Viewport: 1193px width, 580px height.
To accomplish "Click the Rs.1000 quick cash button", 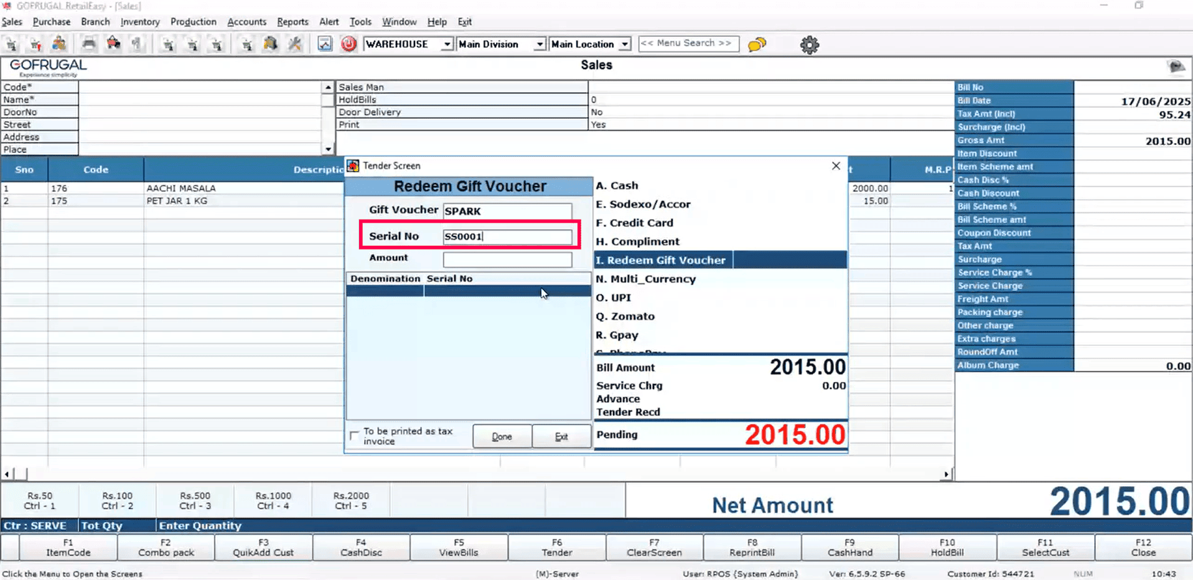I will coord(273,500).
